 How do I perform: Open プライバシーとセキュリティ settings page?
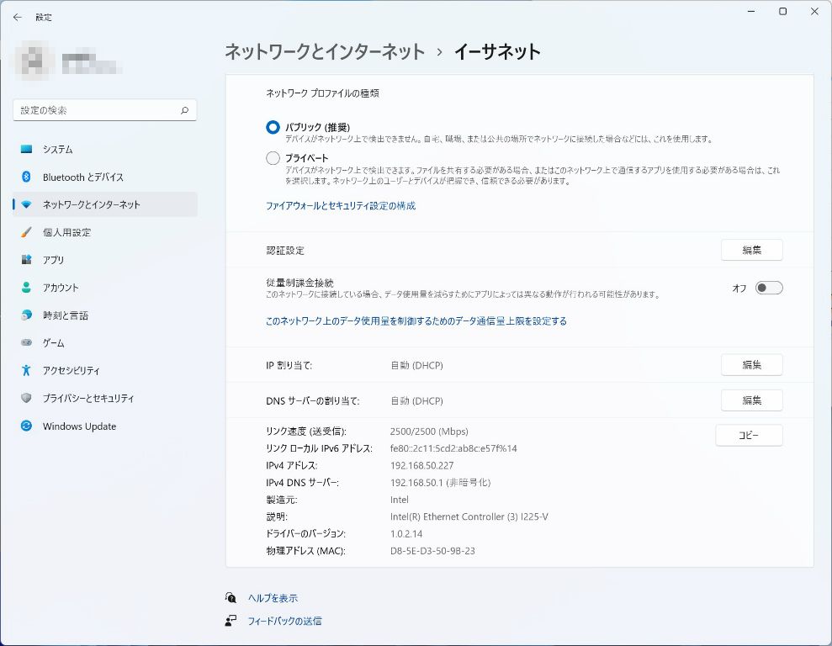click(x=87, y=399)
